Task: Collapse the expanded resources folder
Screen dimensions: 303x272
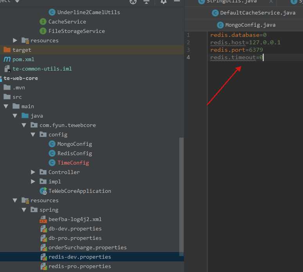Action: (x=15, y=200)
